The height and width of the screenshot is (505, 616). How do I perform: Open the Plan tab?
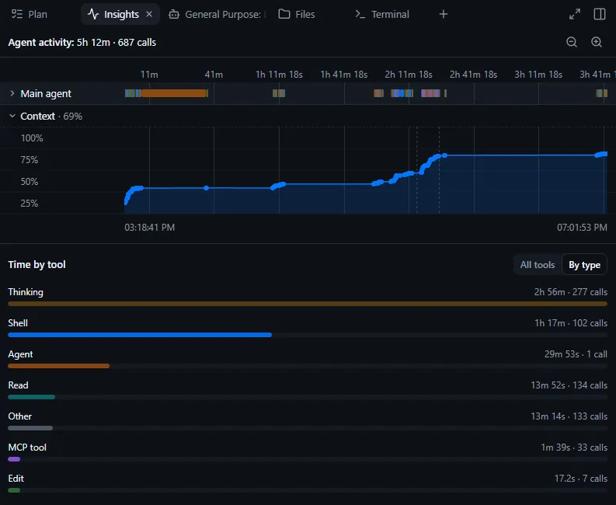click(30, 15)
